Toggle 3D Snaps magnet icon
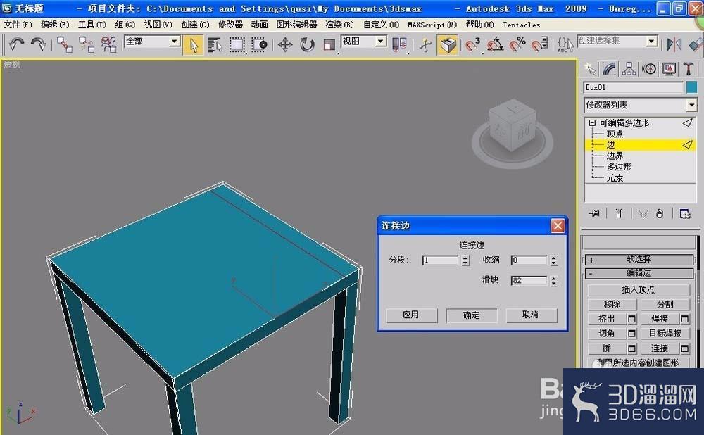The image size is (704, 435). point(472,45)
